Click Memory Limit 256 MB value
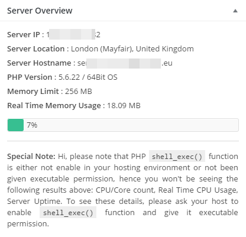The width and height of the screenshot is (246, 237). [79, 92]
